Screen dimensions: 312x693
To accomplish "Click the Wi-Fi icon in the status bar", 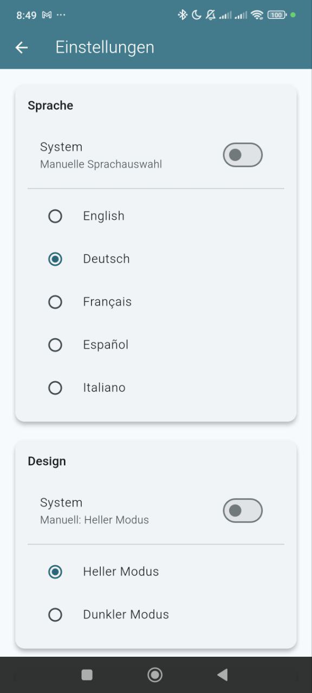I will [x=258, y=15].
